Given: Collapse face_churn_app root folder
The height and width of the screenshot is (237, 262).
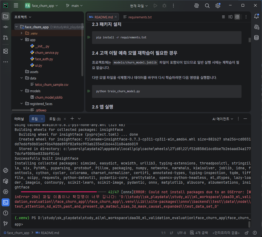Looking at the screenshot, I should coord(16,27).
